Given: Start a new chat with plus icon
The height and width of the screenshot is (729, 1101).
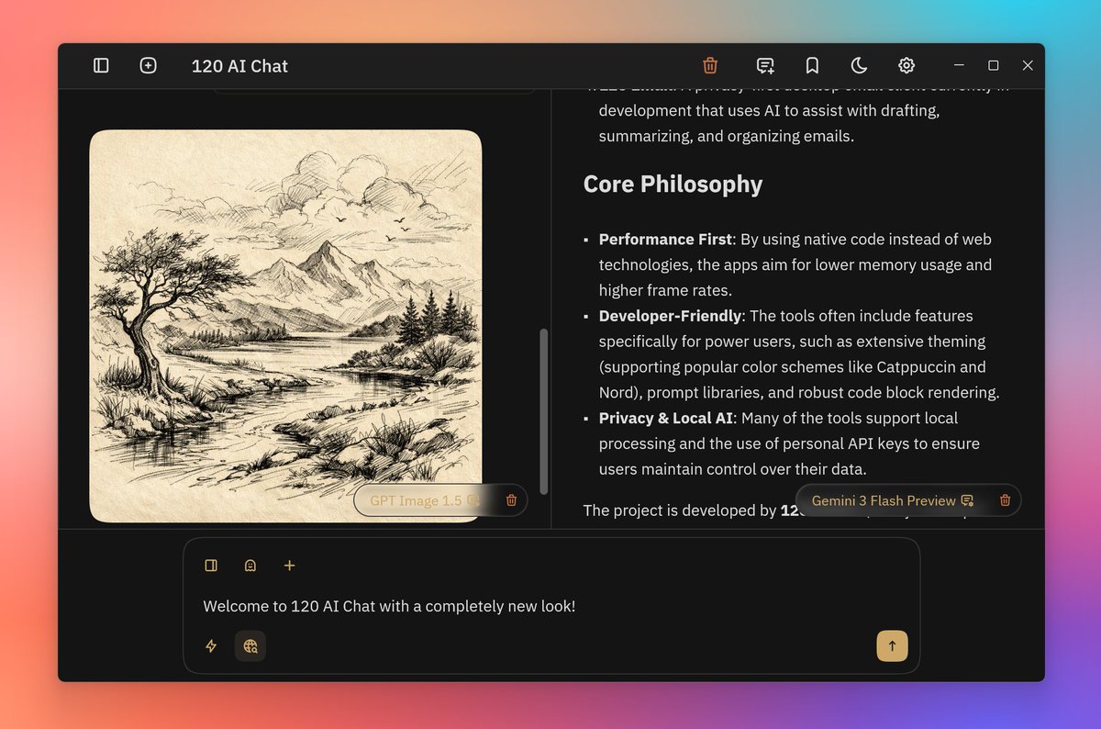Looking at the screenshot, I should (x=148, y=65).
